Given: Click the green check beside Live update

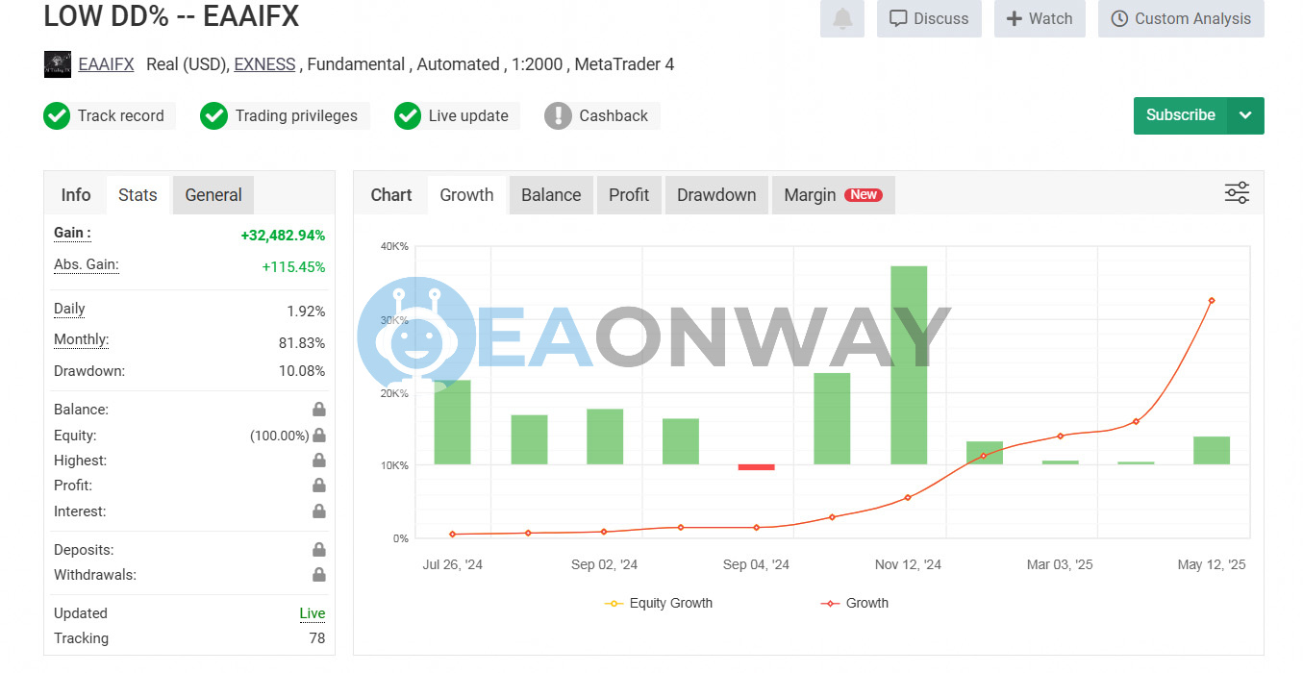Looking at the screenshot, I should click(x=408, y=115).
